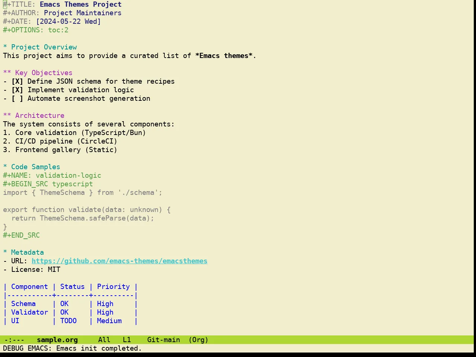Click list item 'Frontend gallery (Static)'
The height and width of the screenshot is (357, 476).
tap(66, 150)
